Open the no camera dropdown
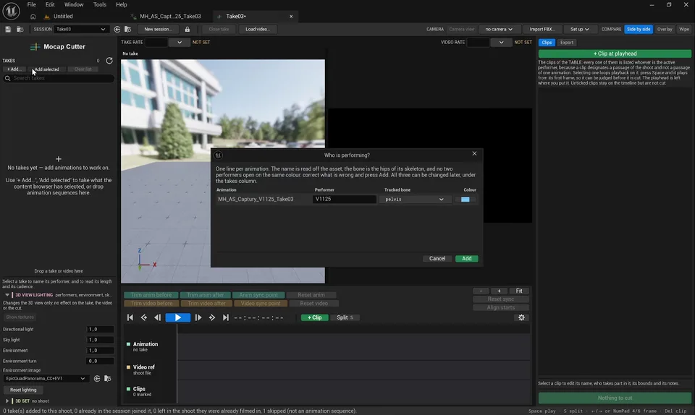 point(499,29)
